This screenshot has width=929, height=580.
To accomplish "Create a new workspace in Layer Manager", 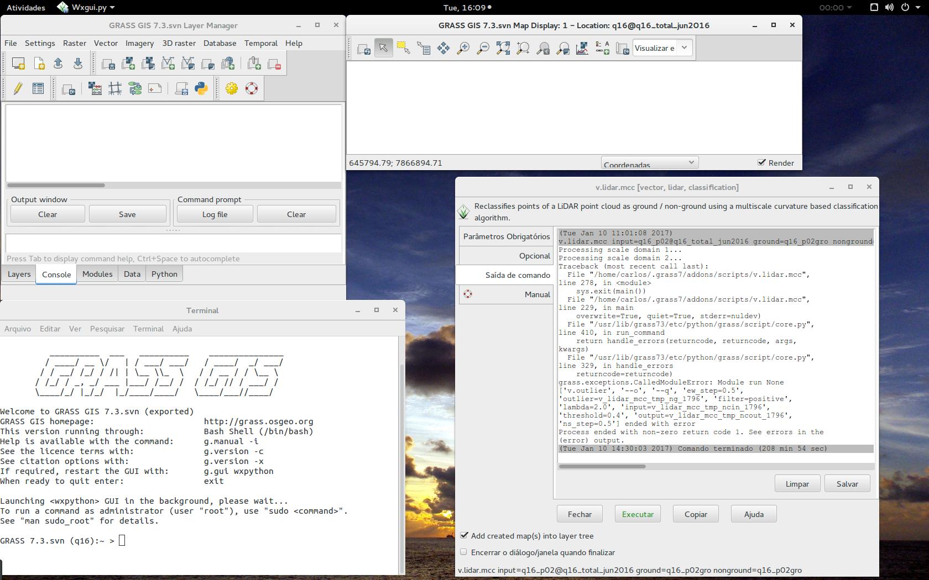I will 39,64.
